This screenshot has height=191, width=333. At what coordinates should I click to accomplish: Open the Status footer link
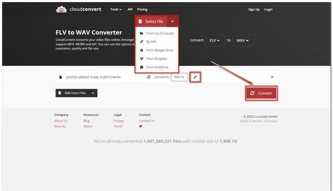click(88, 126)
